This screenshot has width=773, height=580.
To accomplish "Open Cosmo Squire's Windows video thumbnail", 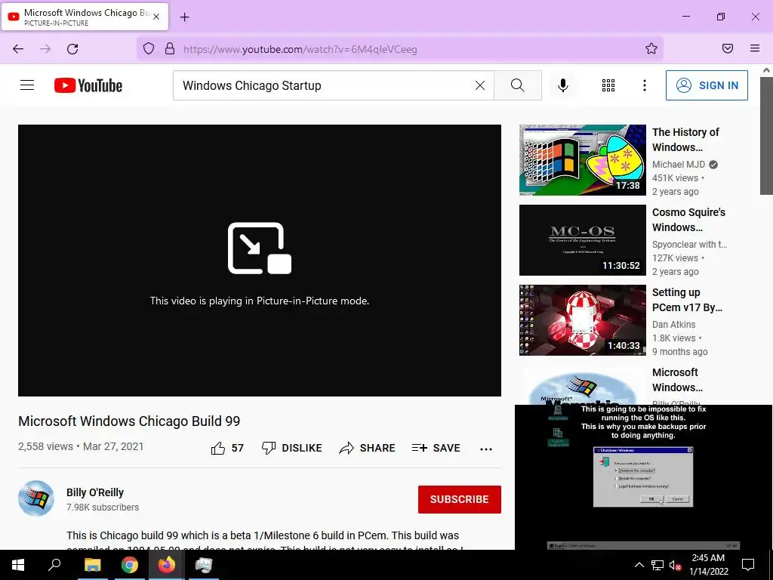I will click(x=582, y=239).
